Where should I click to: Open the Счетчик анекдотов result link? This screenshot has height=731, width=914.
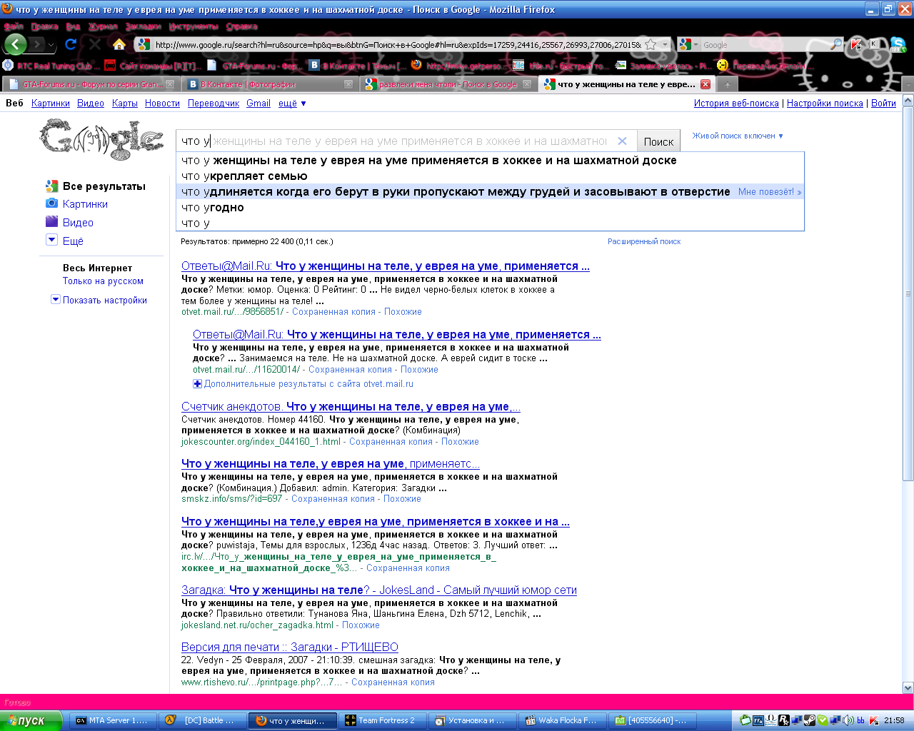pos(351,407)
